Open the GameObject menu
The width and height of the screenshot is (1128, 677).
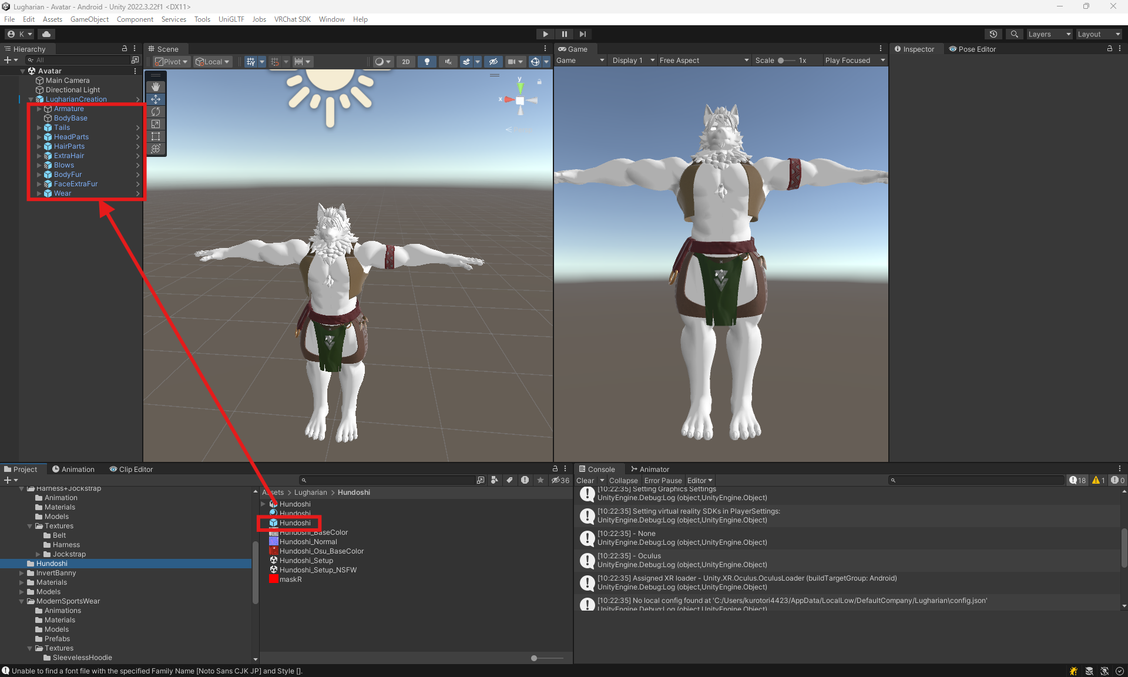point(89,19)
